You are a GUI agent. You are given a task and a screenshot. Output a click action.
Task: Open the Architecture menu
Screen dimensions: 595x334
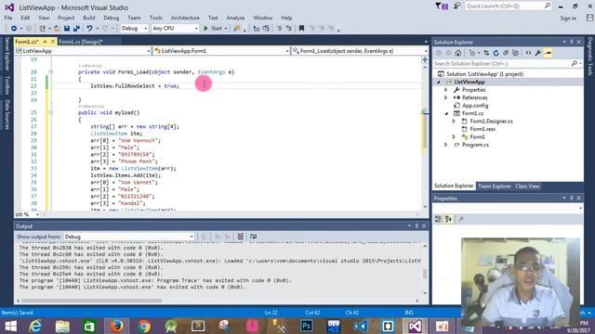click(185, 18)
